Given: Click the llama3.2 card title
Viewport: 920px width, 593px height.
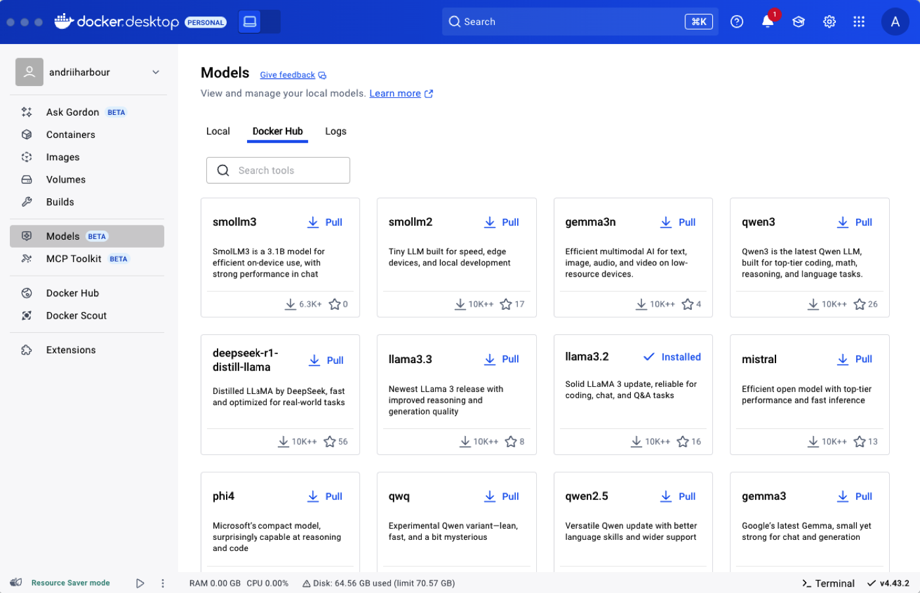Looking at the screenshot, I should 587,357.
